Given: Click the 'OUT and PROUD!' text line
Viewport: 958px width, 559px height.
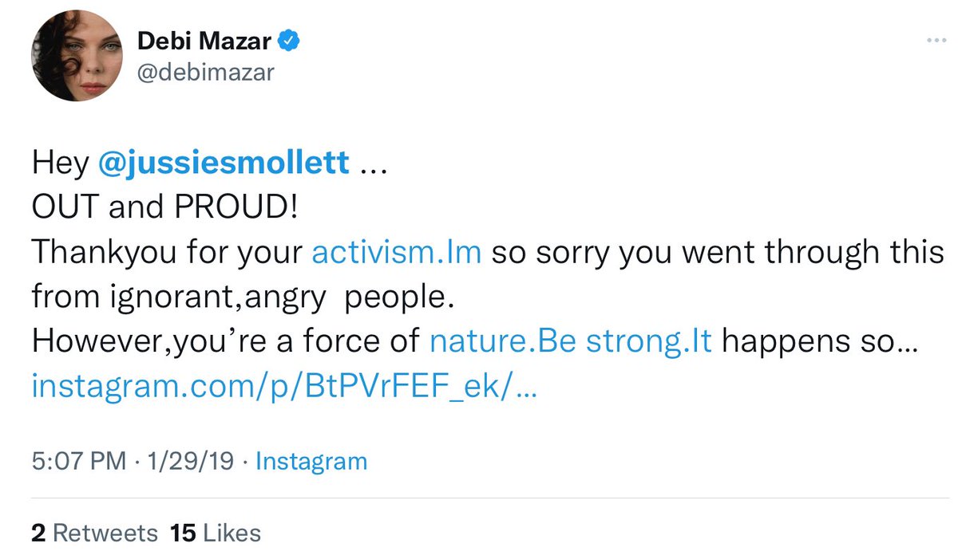Looking at the screenshot, I should (166, 207).
